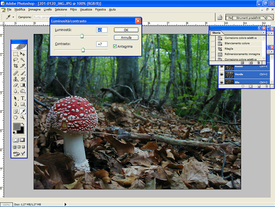Open the Storia panel flyout menu arrow
275x207 pixels.
[x=264, y=32]
